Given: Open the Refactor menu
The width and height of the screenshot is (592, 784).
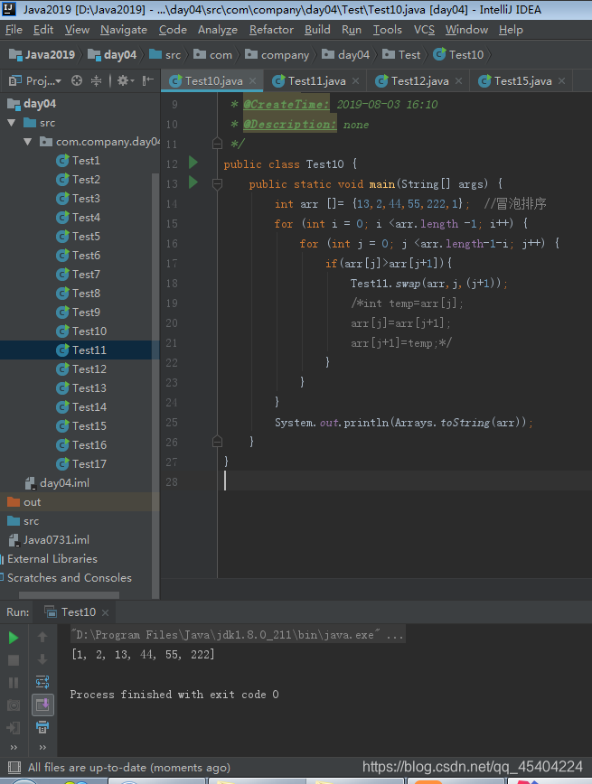Looking at the screenshot, I should 271,30.
